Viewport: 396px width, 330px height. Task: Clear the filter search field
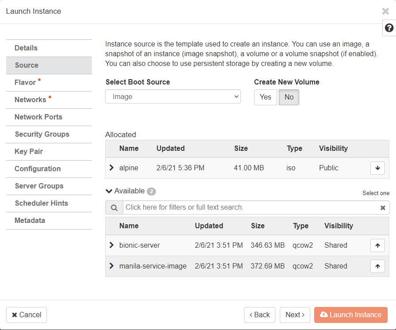click(383, 208)
